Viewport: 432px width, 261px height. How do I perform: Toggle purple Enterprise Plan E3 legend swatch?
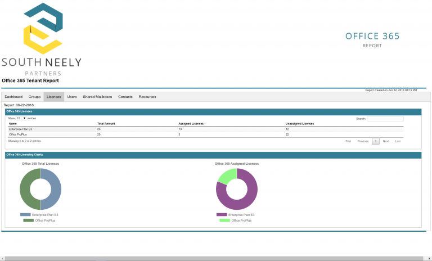[x=222, y=215]
